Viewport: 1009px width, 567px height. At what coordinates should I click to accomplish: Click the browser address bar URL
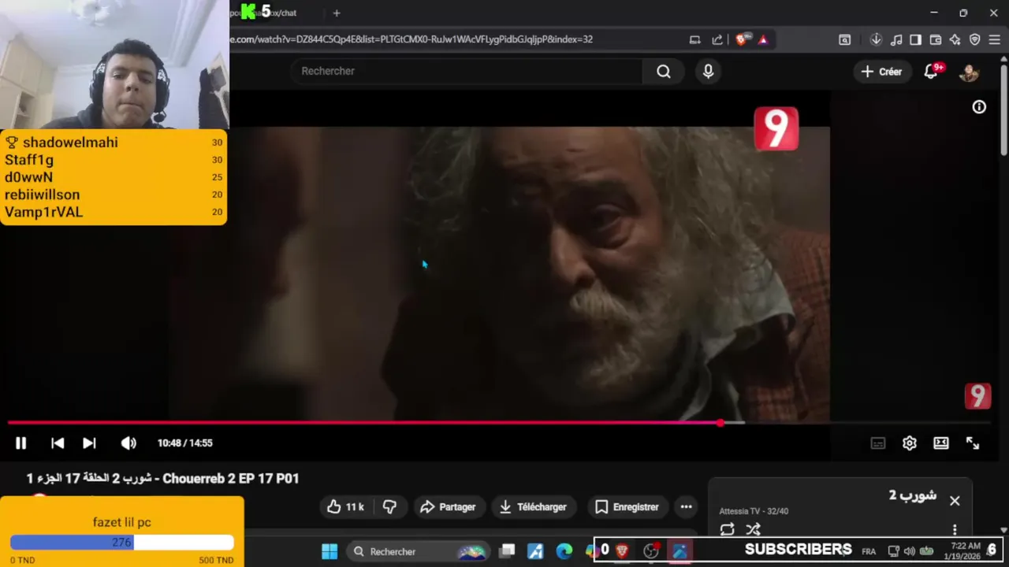410,39
